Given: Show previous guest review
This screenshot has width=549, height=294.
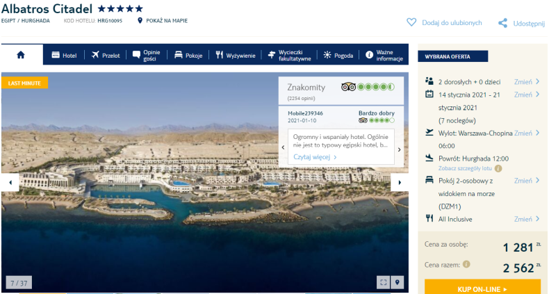Looking at the screenshot, I should point(283,147).
